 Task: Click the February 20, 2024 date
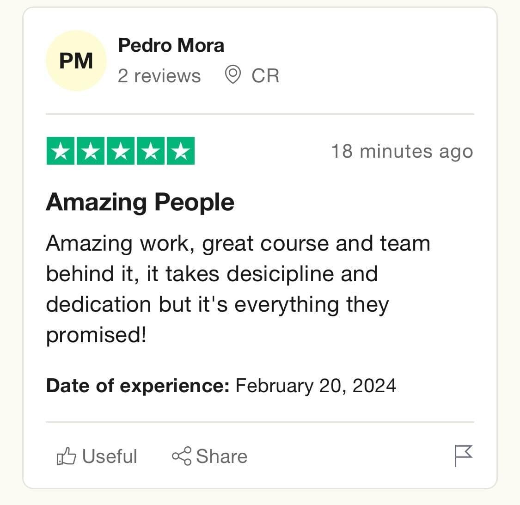[x=316, y=385]
